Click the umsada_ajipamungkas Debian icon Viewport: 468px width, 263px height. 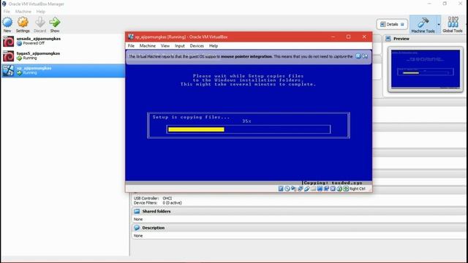click(8, 41)
